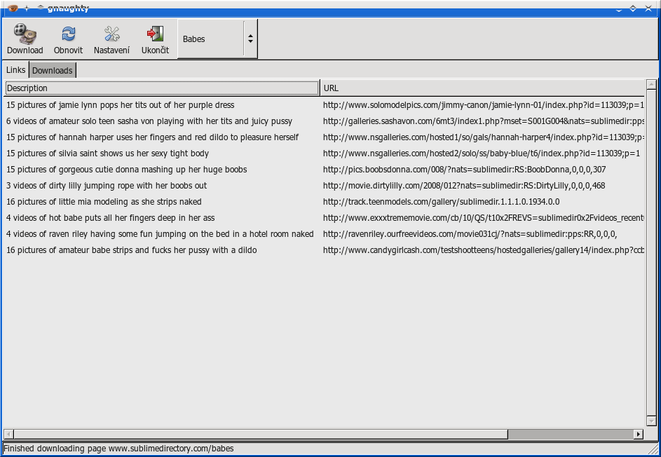This screenshot has width=661, height=457.
Task: Click the resize grip in status bar corner
Action: click(652, 449)
